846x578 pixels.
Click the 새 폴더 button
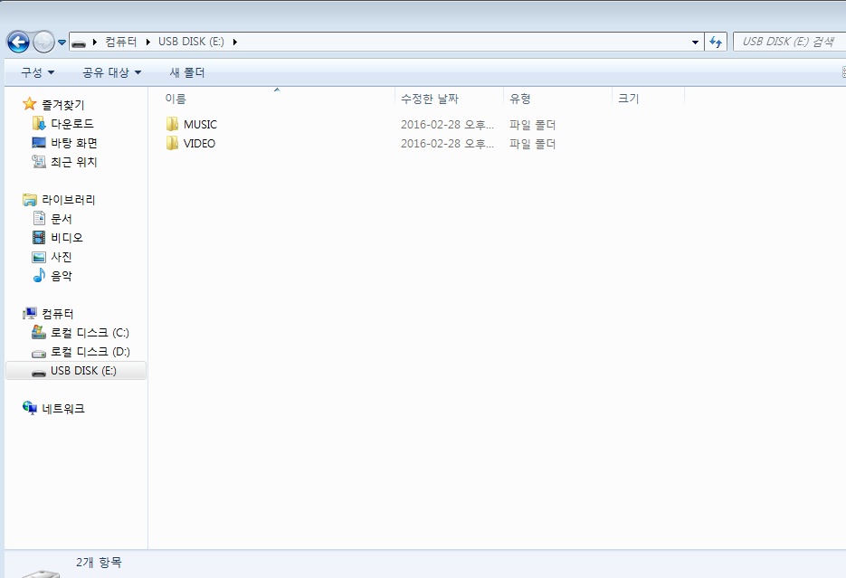(x=187, y=72)
